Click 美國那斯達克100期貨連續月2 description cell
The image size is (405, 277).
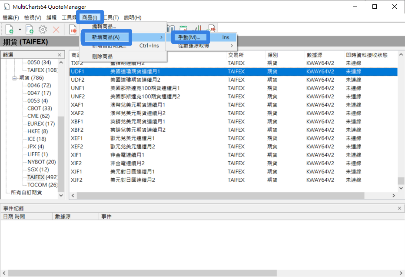tap(145, 97)
